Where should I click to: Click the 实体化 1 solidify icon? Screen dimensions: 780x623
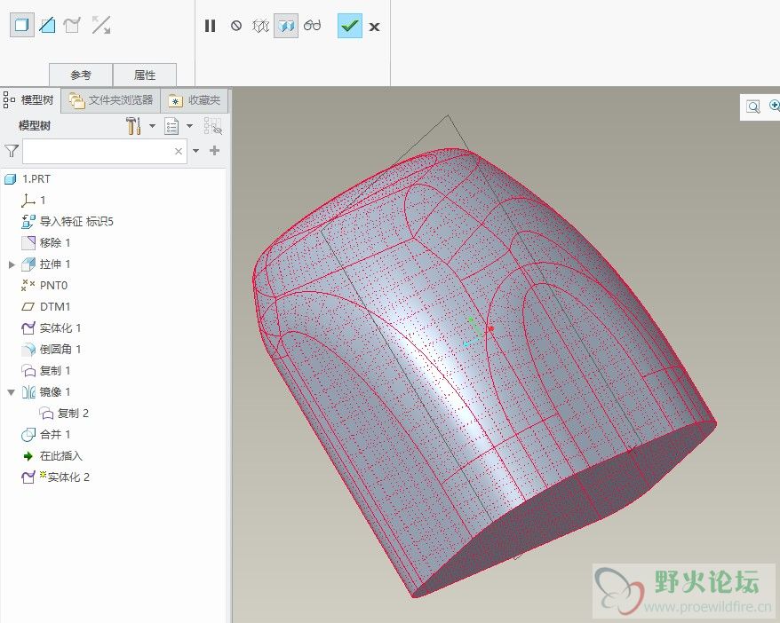click(x=28, y=328)
